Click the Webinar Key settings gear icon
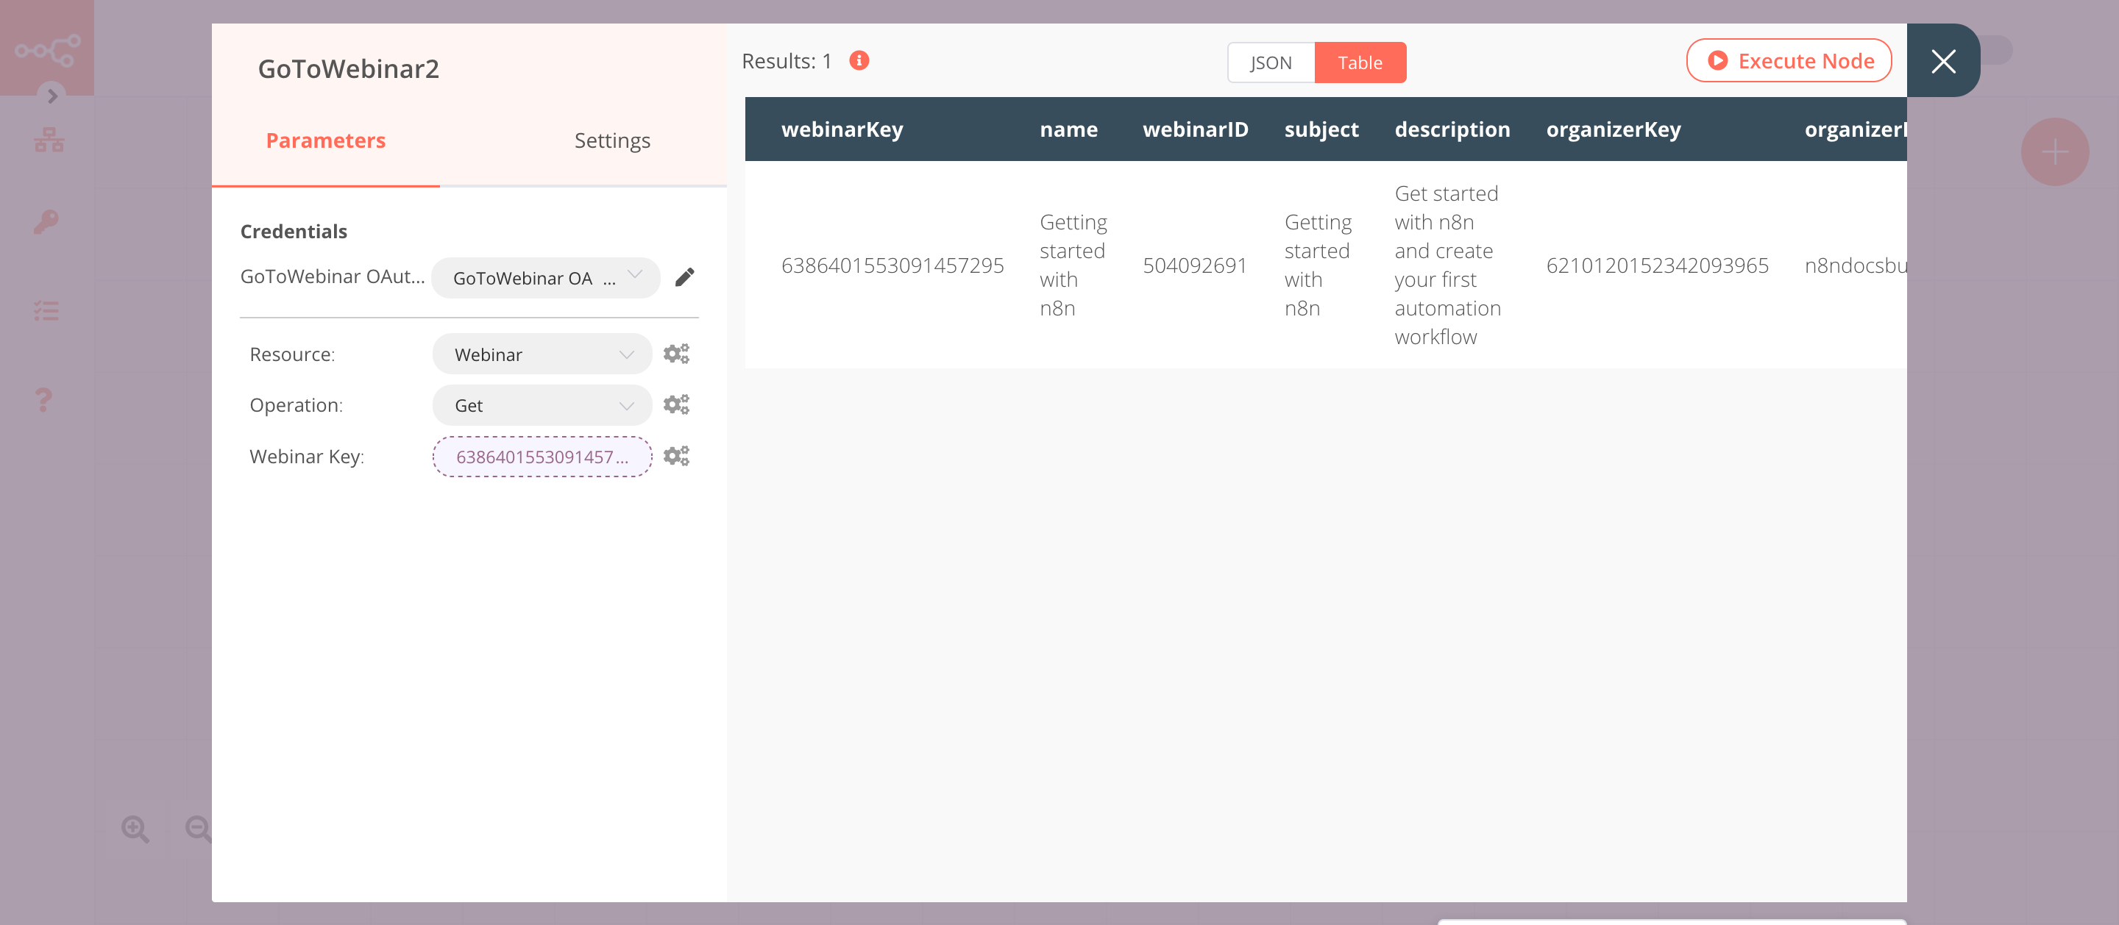Image resolution: width=2119 pixels, height=925 pixels. coord(675,457)
